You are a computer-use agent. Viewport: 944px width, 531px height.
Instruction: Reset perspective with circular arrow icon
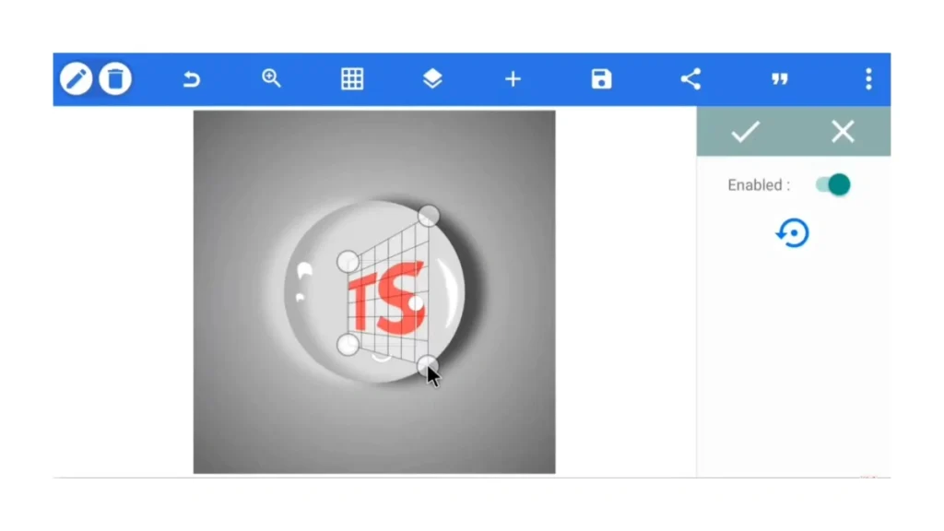792,233
